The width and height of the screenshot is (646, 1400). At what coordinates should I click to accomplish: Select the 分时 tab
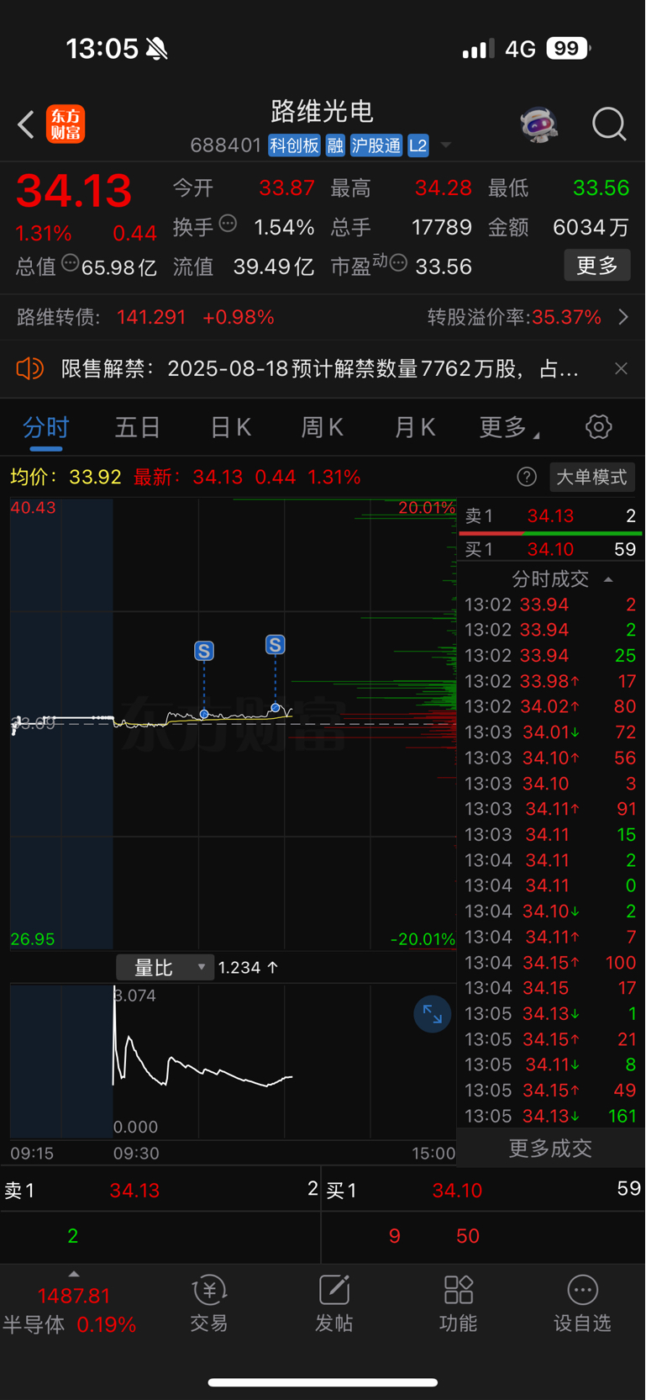pos(46,427)
